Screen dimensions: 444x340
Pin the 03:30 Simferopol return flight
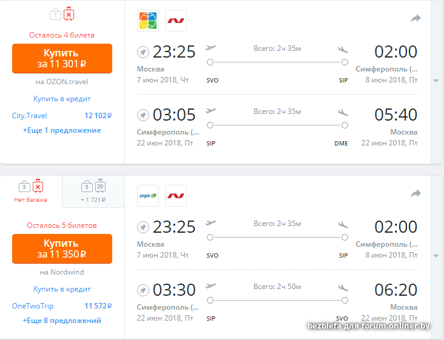(143, 290)
